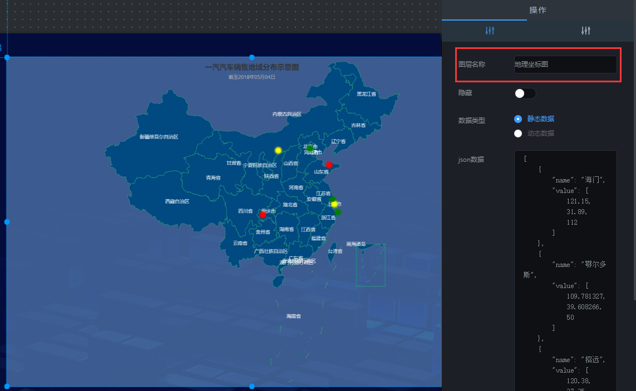
Task: Click the 浙江省 label on map
Action: 328,218
